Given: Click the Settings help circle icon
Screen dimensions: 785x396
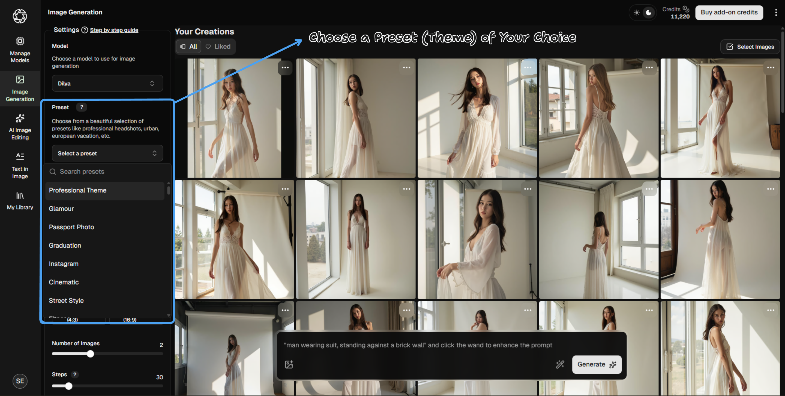Looking at the screenshot, I should [x=84, y=30].
